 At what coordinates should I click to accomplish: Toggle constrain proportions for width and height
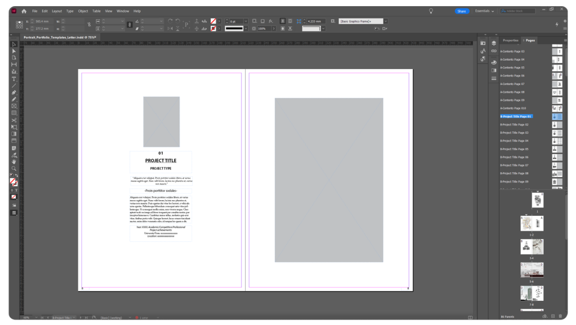[x=89, y=25]
